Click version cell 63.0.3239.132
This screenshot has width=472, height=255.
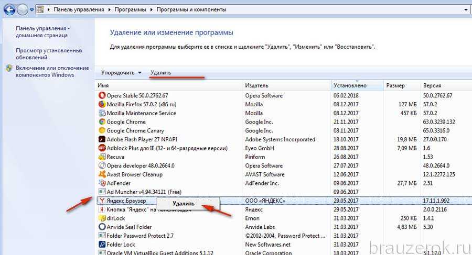(x=439, y=122)
